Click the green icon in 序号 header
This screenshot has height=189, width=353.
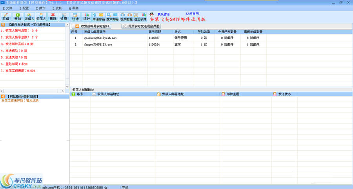(73, 94)
